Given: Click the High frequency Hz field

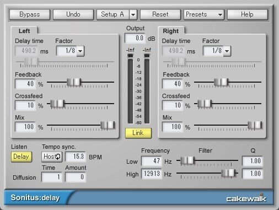Looking at the screenshot, I should tap(152, 174).
